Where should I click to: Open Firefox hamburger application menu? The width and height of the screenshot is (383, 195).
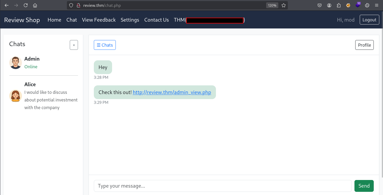click(377, 5)
